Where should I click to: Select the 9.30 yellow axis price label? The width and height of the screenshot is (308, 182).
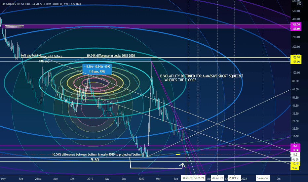click(x=295, y=168)
